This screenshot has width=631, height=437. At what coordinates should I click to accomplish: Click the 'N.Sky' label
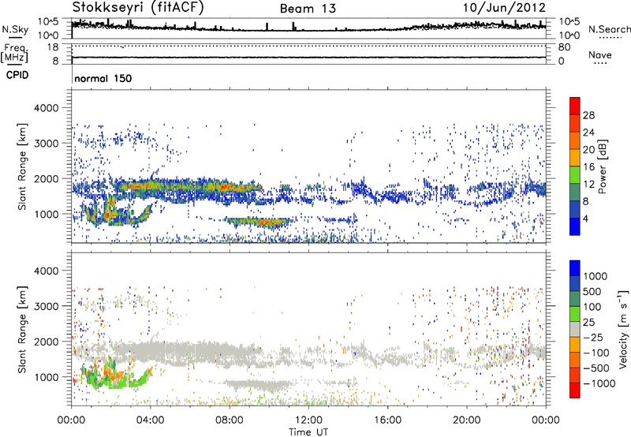point(15,29)
